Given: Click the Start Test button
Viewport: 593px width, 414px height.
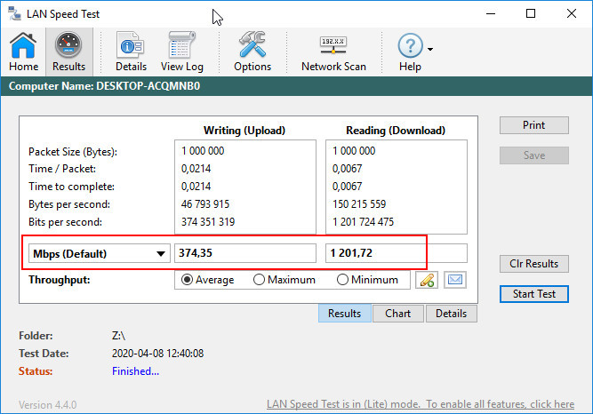Looking at the screenshot, I should [534, 294].
